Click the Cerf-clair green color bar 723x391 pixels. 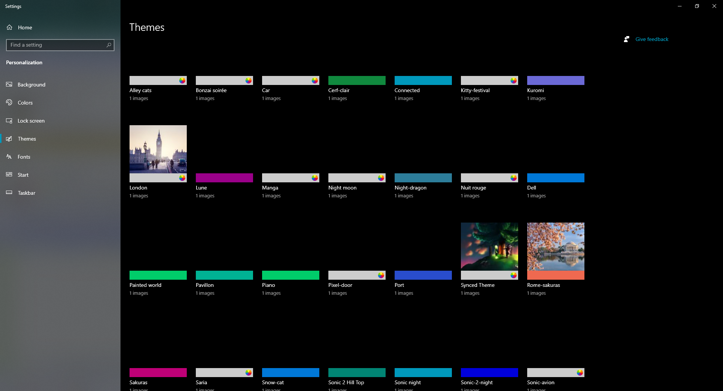pyautogui.click(x=357, y=80)
